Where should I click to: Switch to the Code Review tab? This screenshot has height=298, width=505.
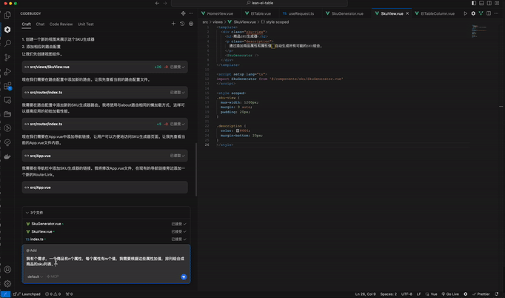[x=61, y=24]
